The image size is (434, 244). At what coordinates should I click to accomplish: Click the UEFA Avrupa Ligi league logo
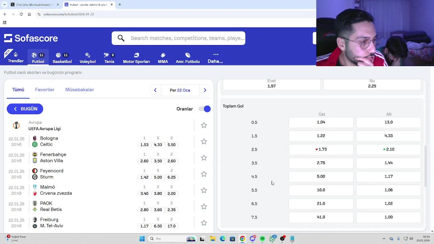tap(16, 125)
